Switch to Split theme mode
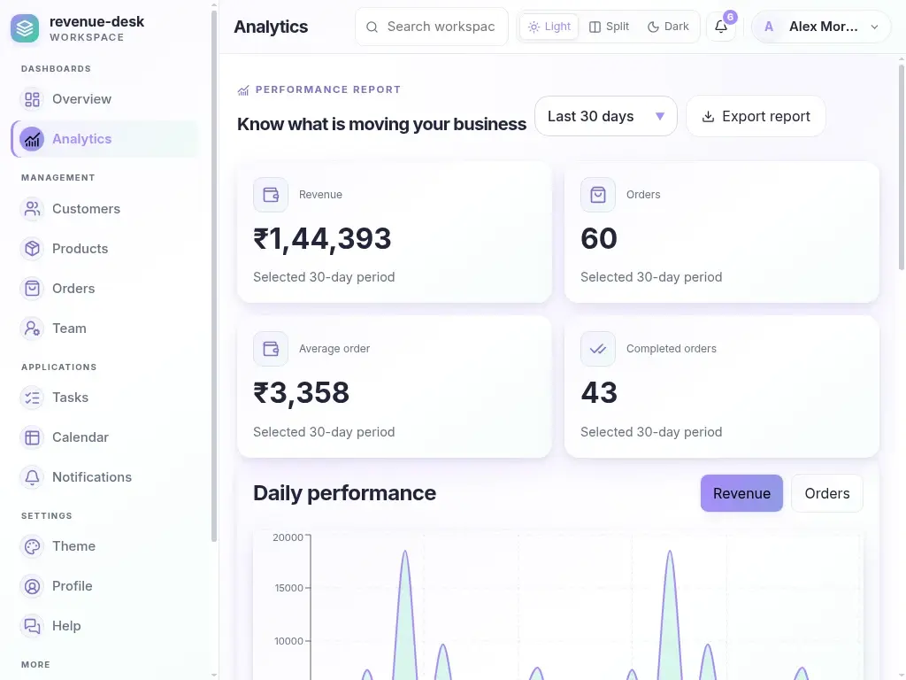Image resolution: width=906 pixels, height=680 pixels. (609, 27)
